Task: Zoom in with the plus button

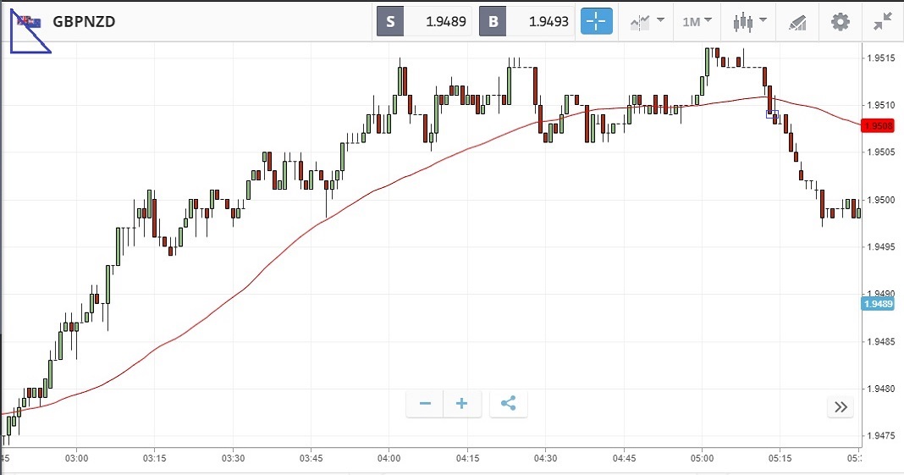Action: (x=462, y=404)
